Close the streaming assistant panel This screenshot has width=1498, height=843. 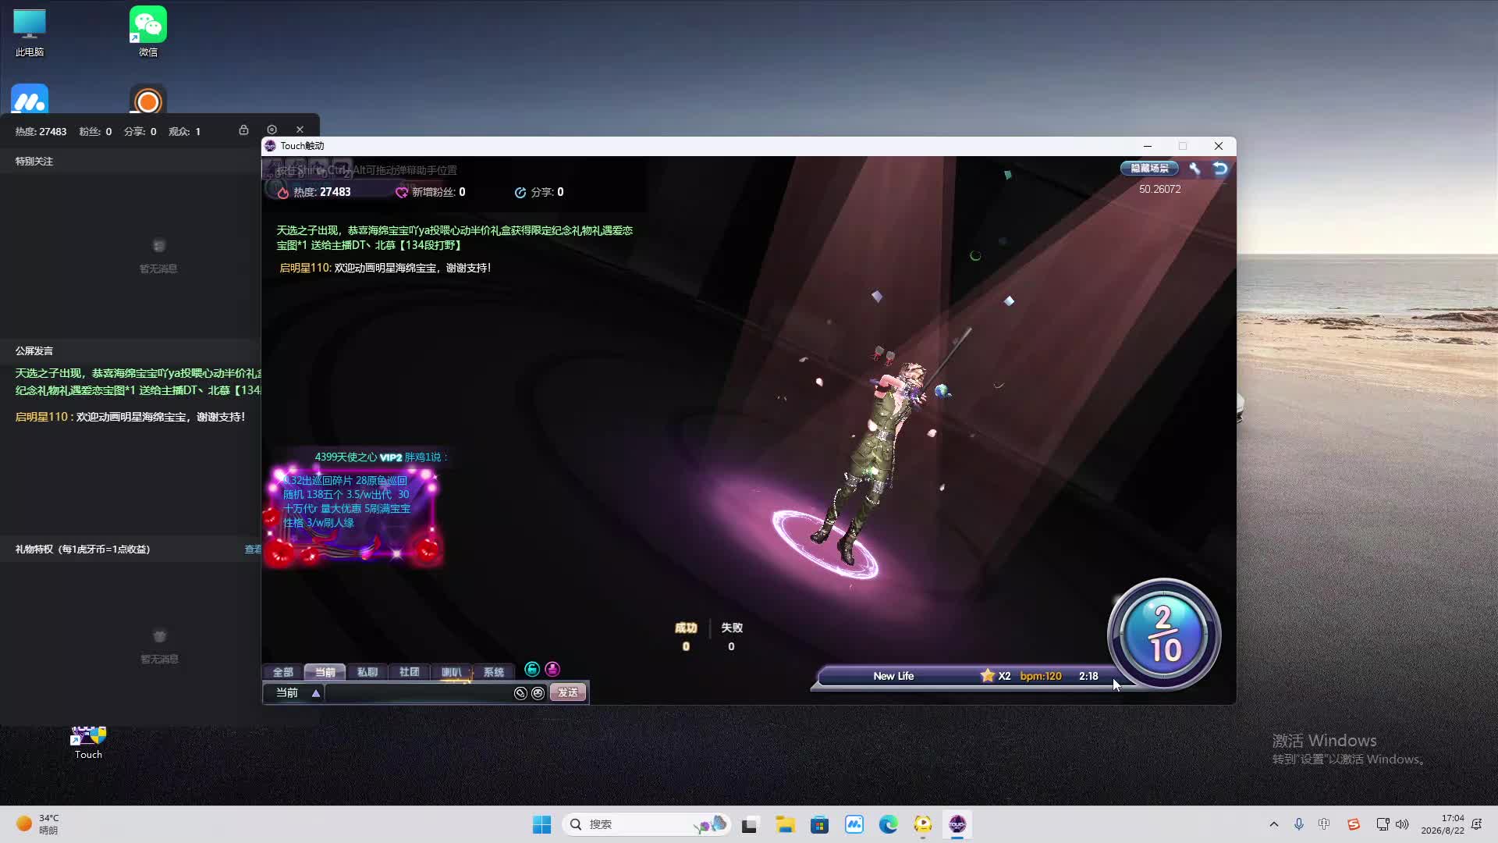300,130
